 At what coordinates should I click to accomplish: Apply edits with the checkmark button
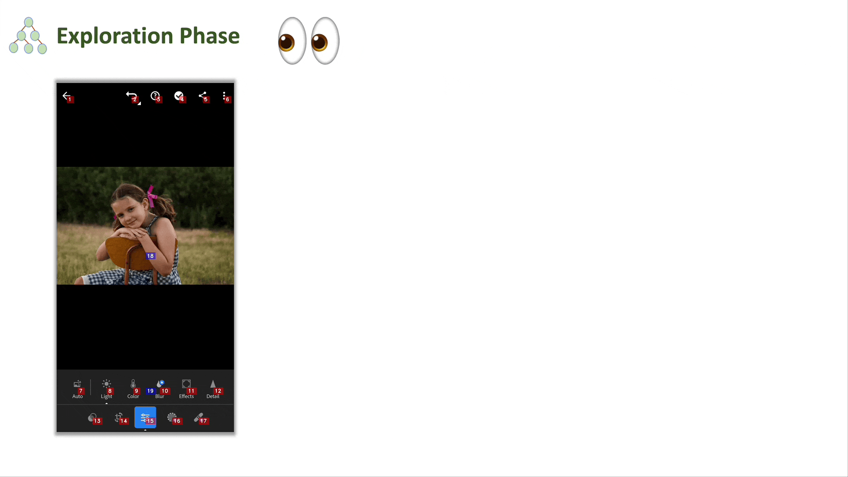click(178, 95)
